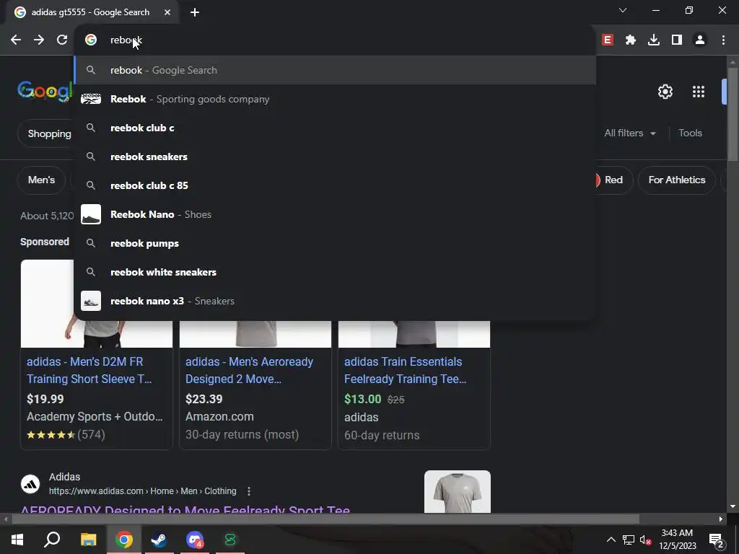
Task: Choose reebok nano x3 Sneakers suggestion
Action: click(x=335, y=301)
